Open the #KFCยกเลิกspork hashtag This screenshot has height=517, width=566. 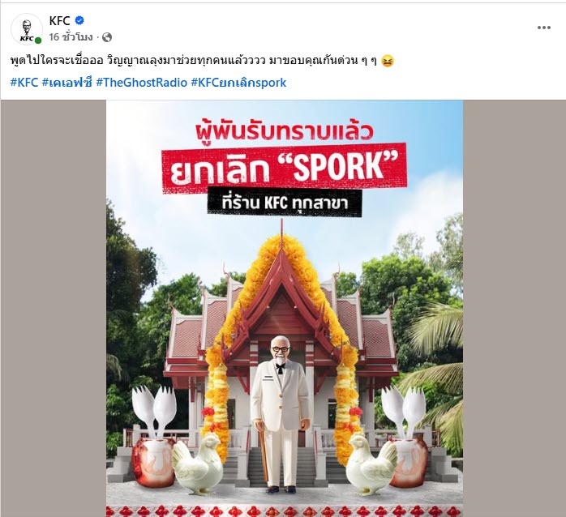point(238,83)
